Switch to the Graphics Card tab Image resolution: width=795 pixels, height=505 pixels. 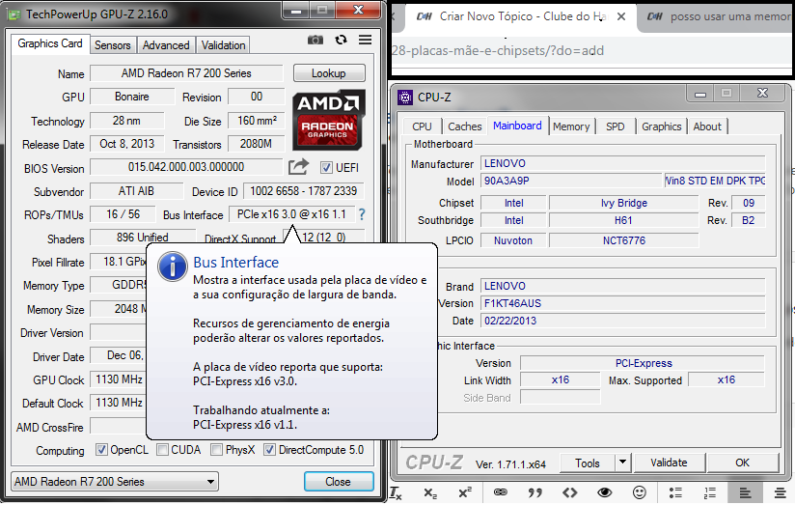click(50, 43)
